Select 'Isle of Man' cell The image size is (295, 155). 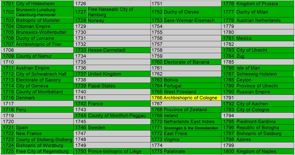265,68
